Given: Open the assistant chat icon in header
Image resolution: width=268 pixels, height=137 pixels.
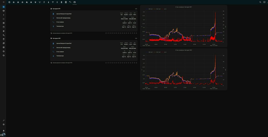Looking at the screenshot, I should point(264,2).
